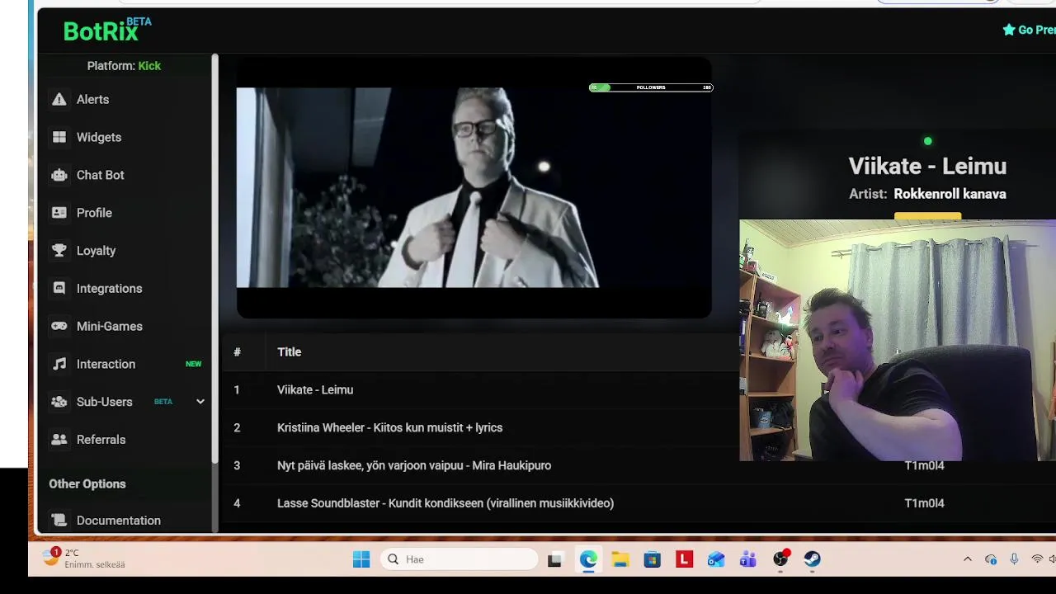Launch Microsoft Store from taskbar
This screenshot has height=594, width=1056.
click(x=653, y=559)
